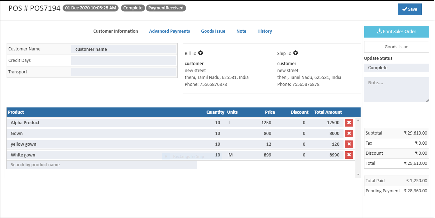Remove the yellow gown product
The image size is (435, 218).
(349, 144)
